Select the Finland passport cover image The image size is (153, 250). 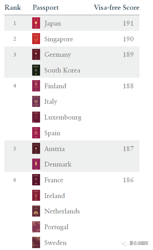coord(36,86)
